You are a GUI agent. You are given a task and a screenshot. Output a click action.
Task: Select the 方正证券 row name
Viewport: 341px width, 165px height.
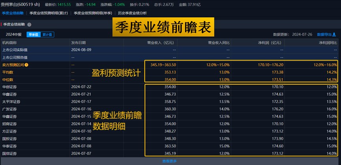9,132
